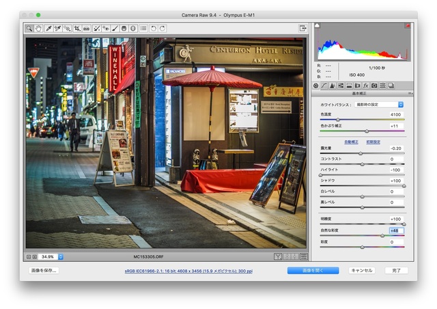Viewport: 437px width, 309px height.
Task: Adjust the 色温度 temperature slider handle
Action: click(338, 120)
